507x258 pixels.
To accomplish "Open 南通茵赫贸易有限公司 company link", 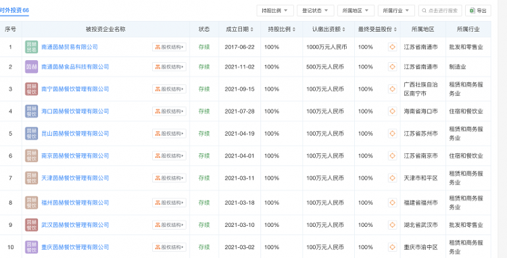I will [x=70, y=47].
